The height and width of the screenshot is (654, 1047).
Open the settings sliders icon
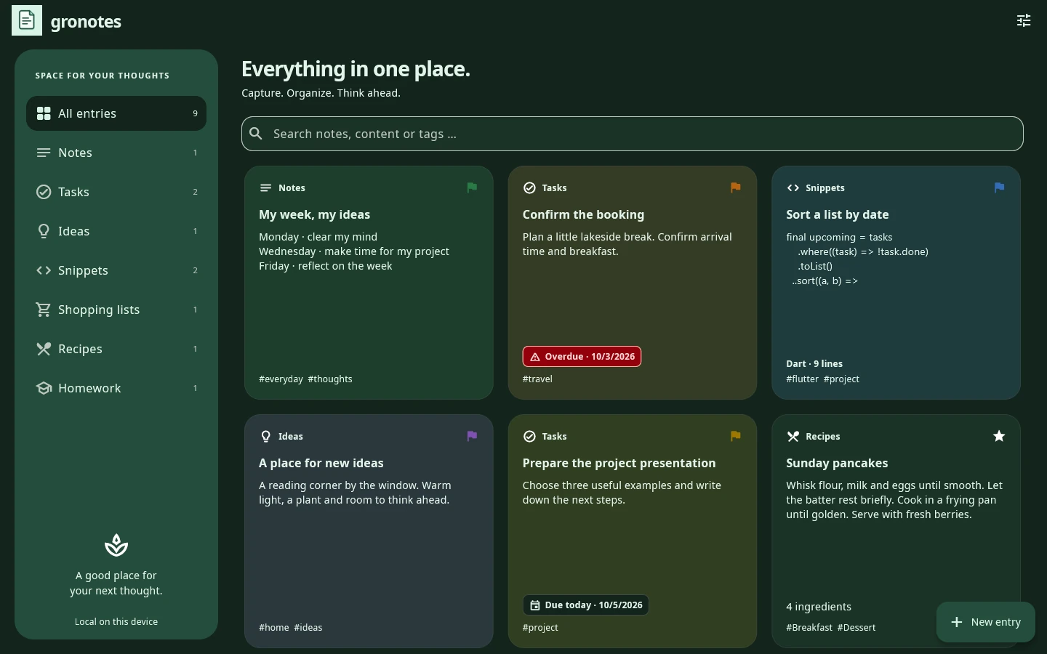tap(1024, 21)
